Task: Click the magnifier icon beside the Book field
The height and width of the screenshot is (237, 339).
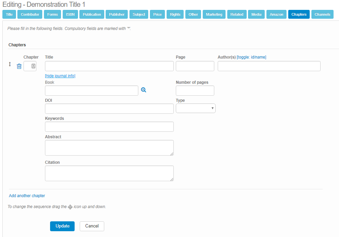Action: point(143,90)
